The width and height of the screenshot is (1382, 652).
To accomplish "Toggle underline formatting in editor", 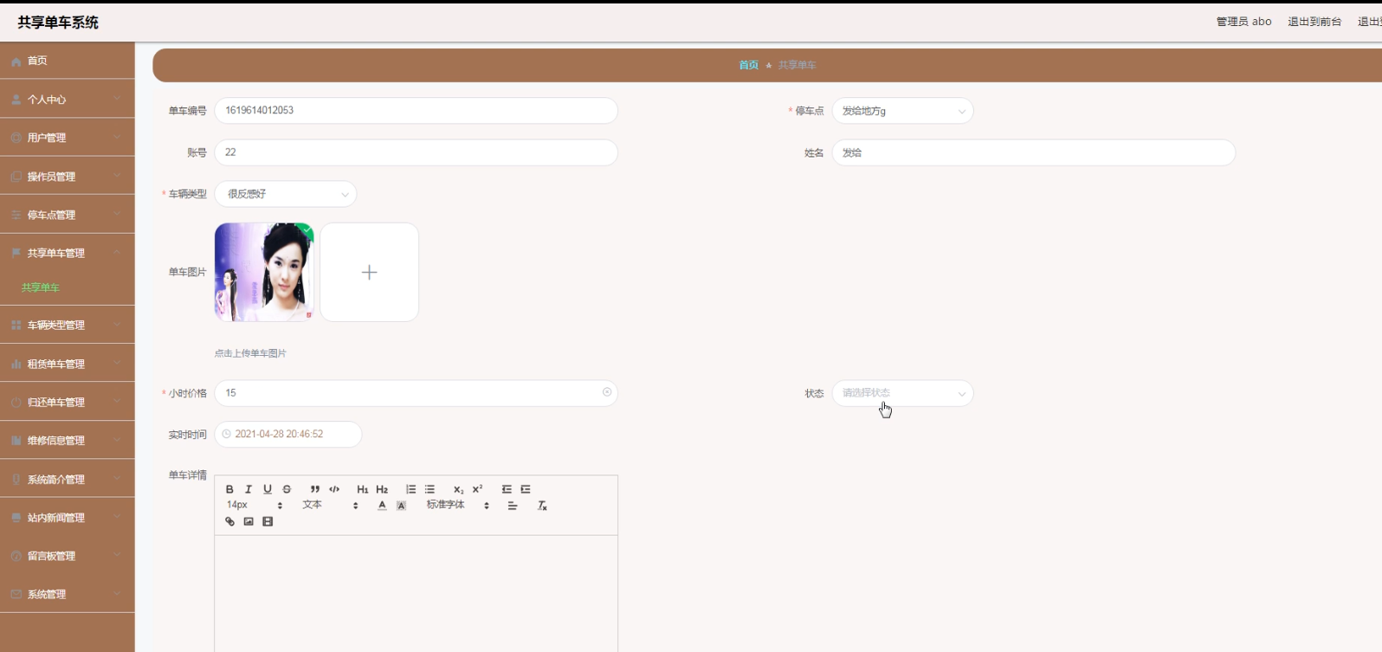I will (268, 489).
